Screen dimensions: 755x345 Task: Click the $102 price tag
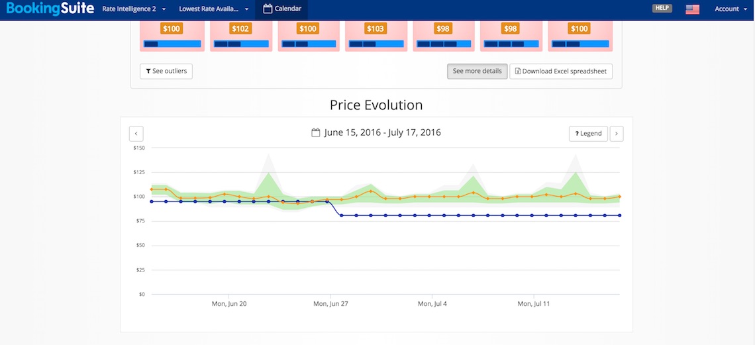click(x=240, y=29)
